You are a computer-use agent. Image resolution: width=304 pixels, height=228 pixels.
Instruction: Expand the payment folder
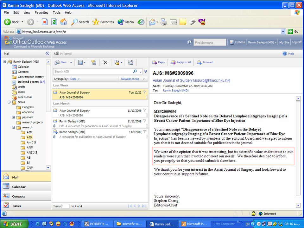tap(14, 117)
